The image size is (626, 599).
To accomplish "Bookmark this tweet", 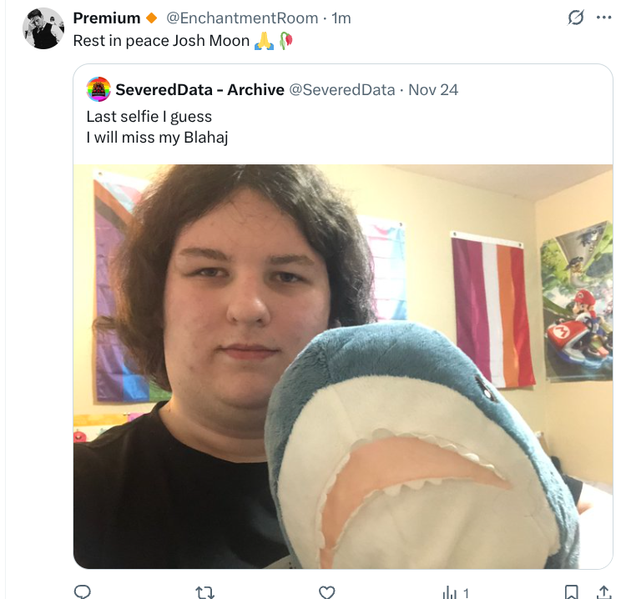I will pos(571,591).
